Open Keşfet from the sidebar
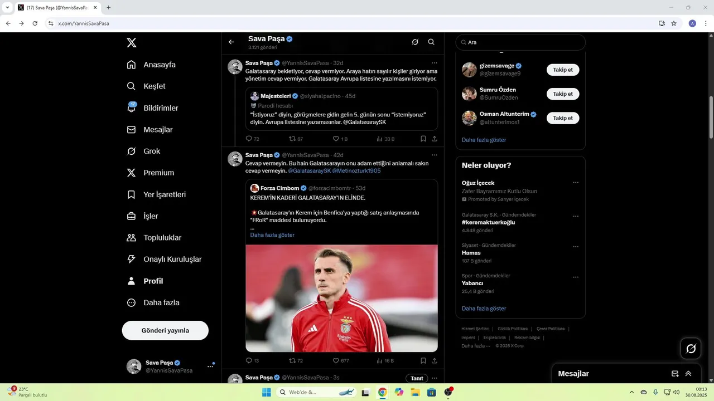Image resolution: width=714 pixels, height=401 pixels. 146,86
